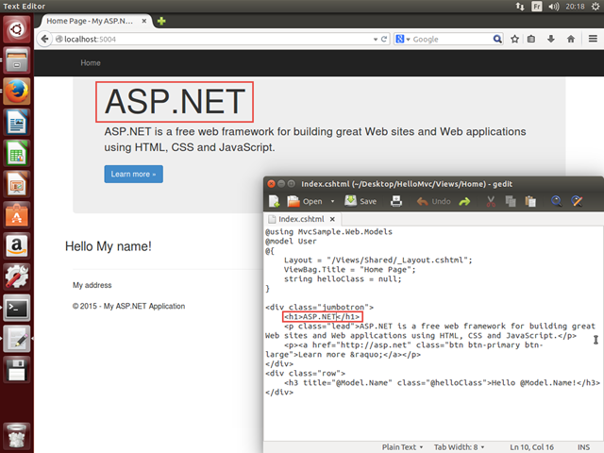The image size is (604, 453).
Task: Reload the page in Firefox
Action: pyautogui.click(x=384, y=40)
